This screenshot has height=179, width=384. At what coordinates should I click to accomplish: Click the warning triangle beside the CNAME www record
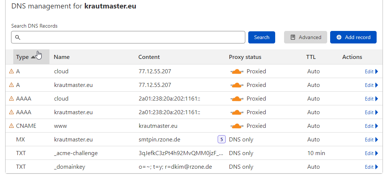[x=11, y=126]
